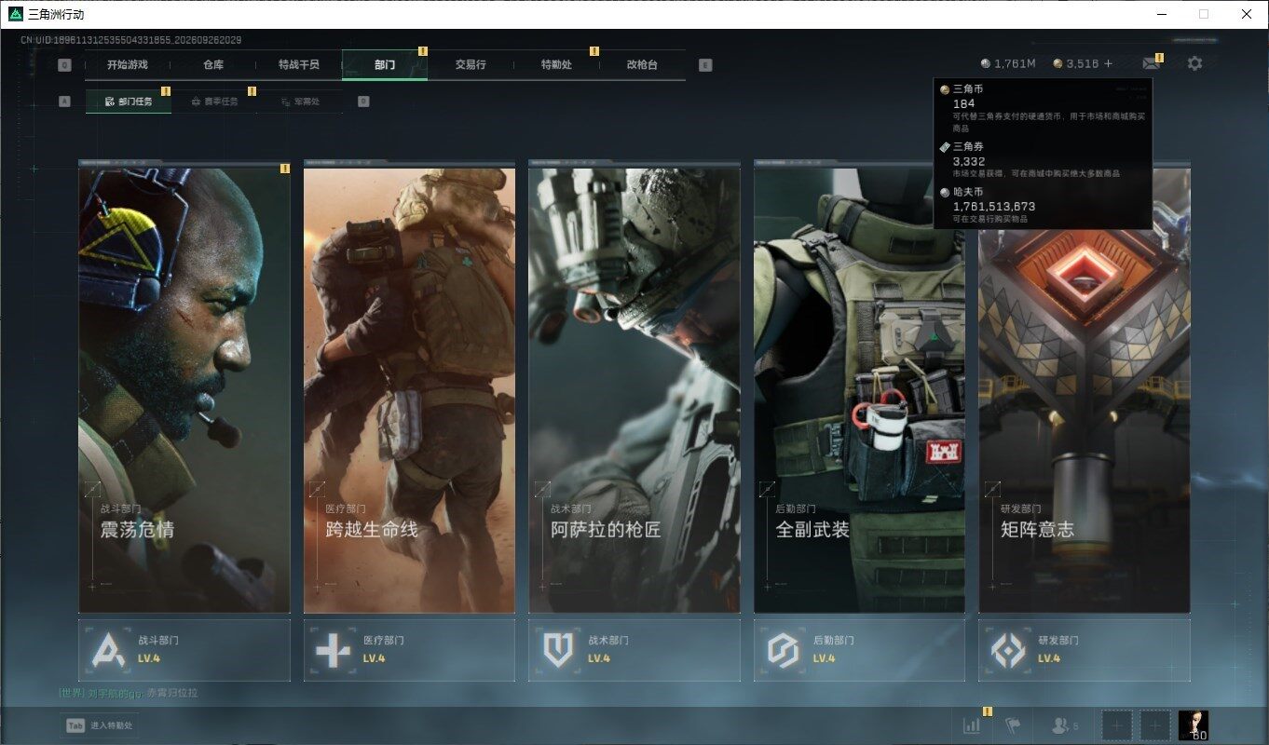Open the friends icon showing 5
Viewport: 1269px width, 745px height.
click(x=1064, y=725)
